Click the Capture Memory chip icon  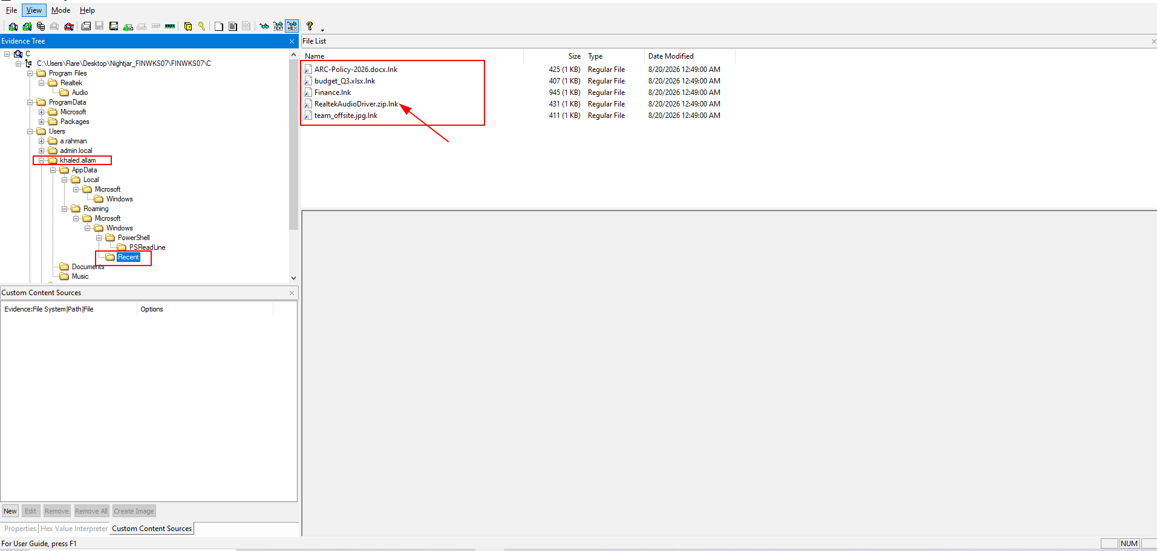(170, 27)
